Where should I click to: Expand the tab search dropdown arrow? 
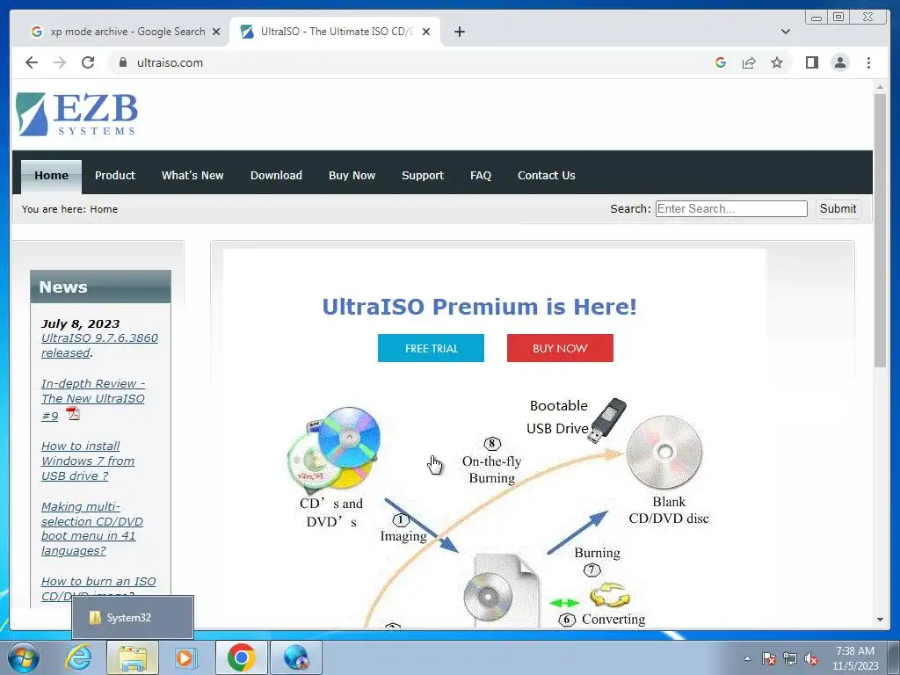(x=785, y=32)
